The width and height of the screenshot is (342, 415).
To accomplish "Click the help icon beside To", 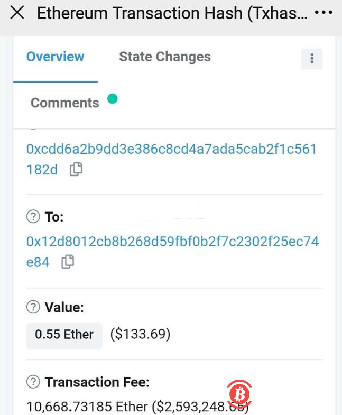I will [33, 217].
